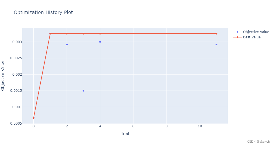Select the blue Objective Value dot at trial 3

click(x=83, y=91)
